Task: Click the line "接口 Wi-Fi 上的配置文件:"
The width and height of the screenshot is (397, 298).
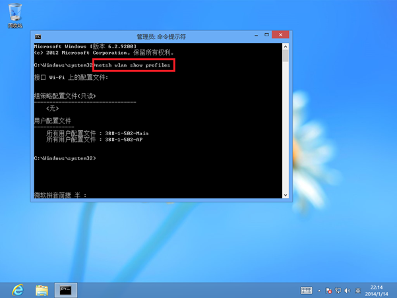Action: (71, 78)
